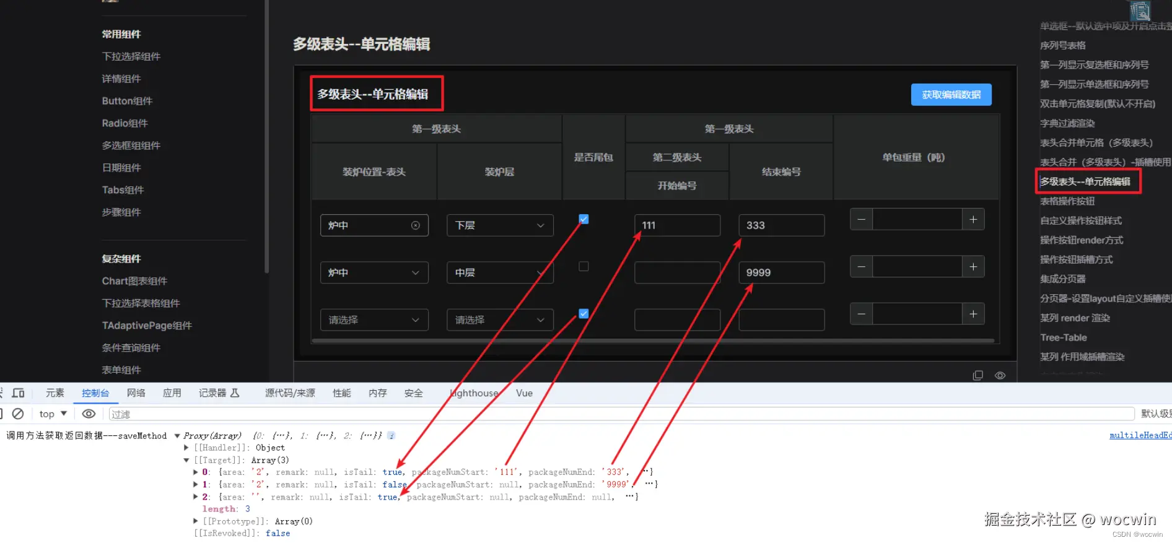
Task: Click the 获取编辑数据 button
Action: [x=951, y=95]
